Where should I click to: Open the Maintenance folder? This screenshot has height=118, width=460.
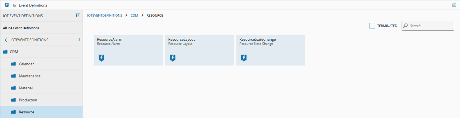(41, 76)
